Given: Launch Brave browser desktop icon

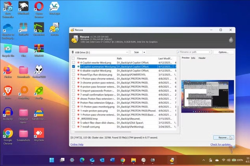Looking at the screenshot, I should (8, 93).
